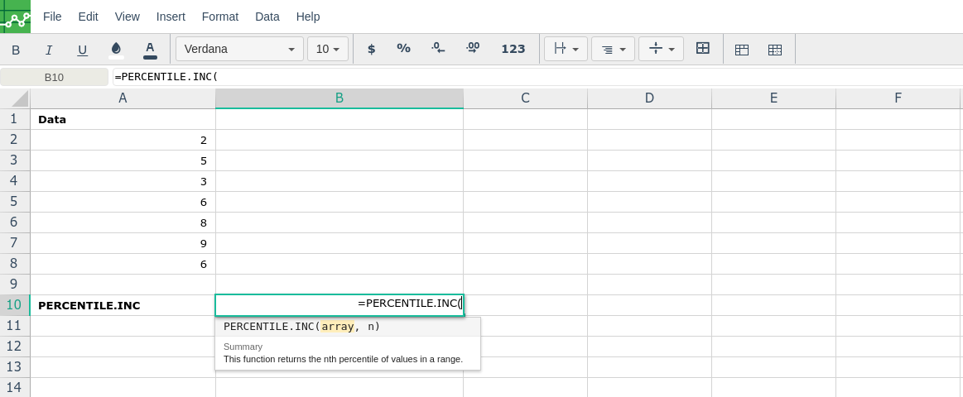
Task: Expand the font size 10 dropdown
Action: (328, 49)
